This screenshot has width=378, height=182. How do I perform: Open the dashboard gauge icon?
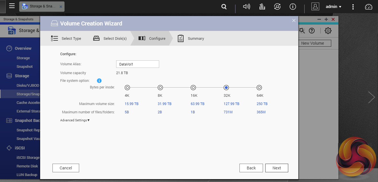tap(369, 7)
